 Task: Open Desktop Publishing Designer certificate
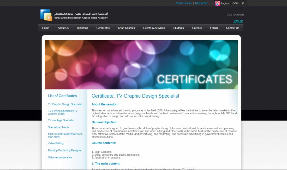click(65, 151)
